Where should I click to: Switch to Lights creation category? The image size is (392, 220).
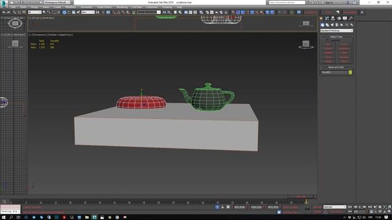point(332,24)
